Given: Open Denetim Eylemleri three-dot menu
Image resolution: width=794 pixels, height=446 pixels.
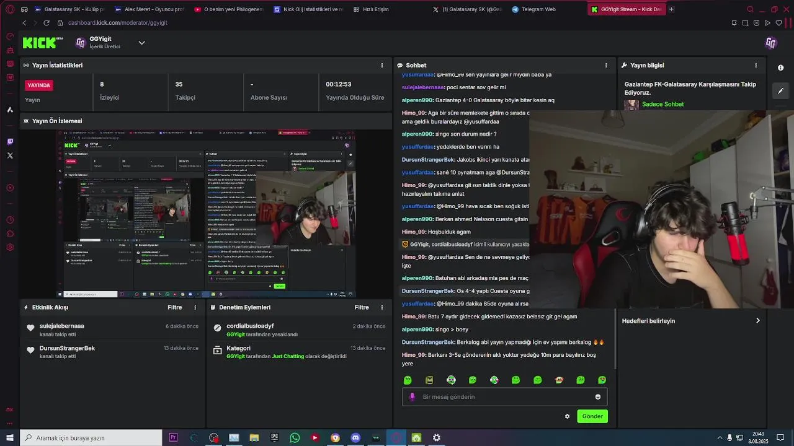Looking at the screenshot, I should coord(382,307).
